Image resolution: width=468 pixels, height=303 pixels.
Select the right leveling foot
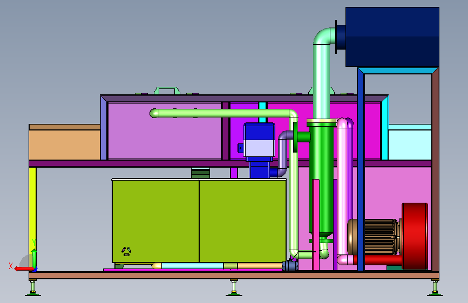pyautogui.click(x=435, y=288)
